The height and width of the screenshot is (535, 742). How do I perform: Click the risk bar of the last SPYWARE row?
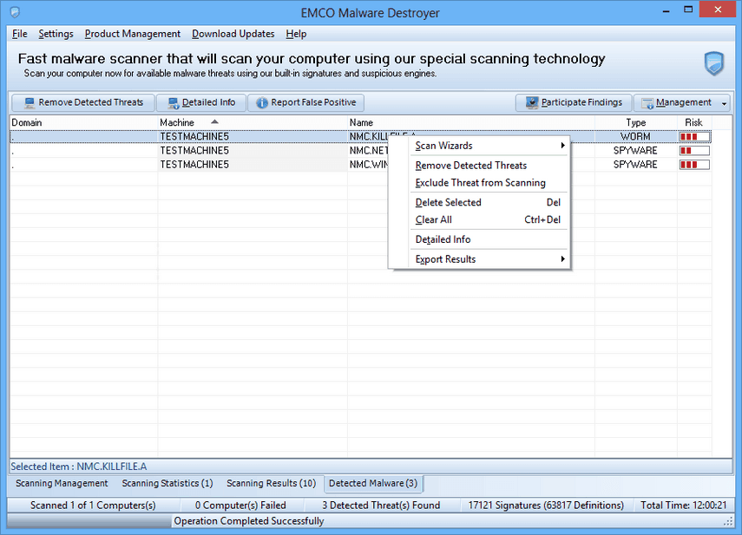point(694,165)
